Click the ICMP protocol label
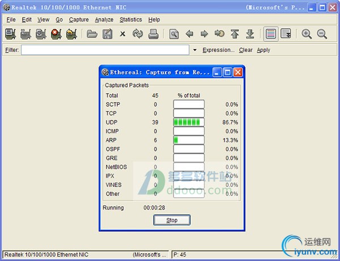340x261 pixels. point(112,131)
